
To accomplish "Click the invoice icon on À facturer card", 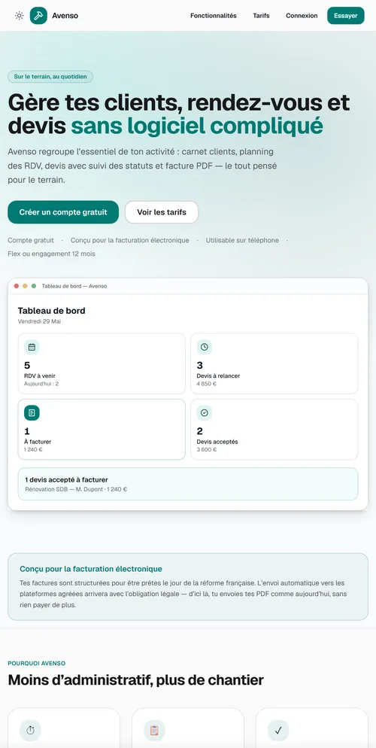I will click(x=32, y=412).
